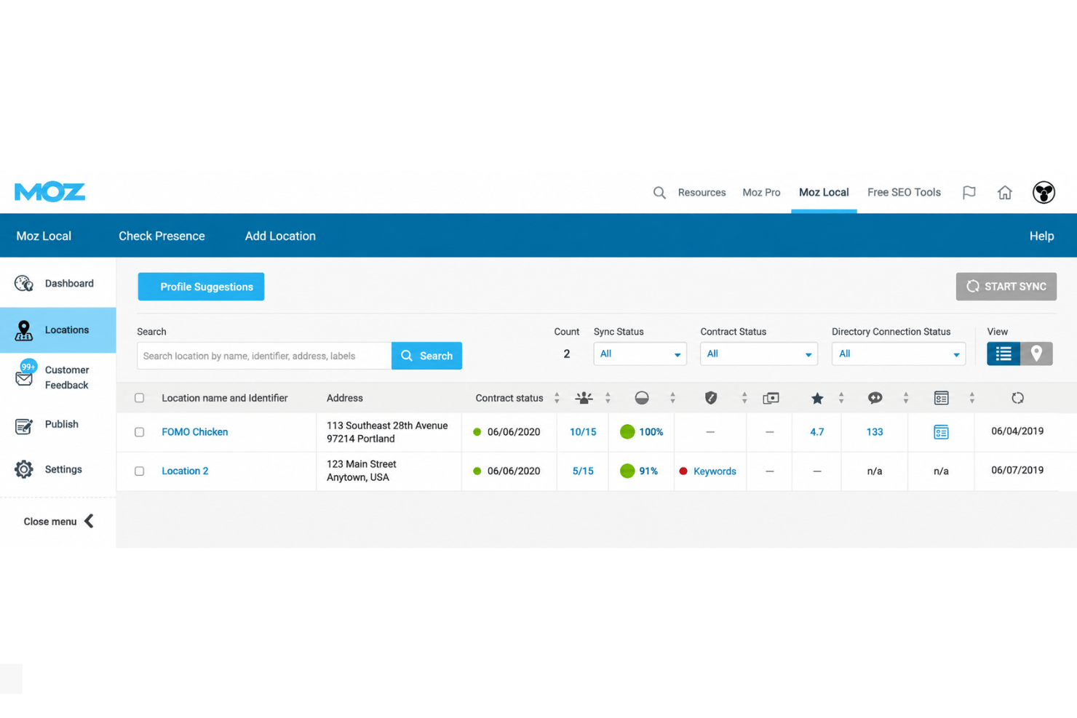This screenshot has width=1077, height=718.
Task: Click the Dashboard sidebar label
Action: (69, 284)
